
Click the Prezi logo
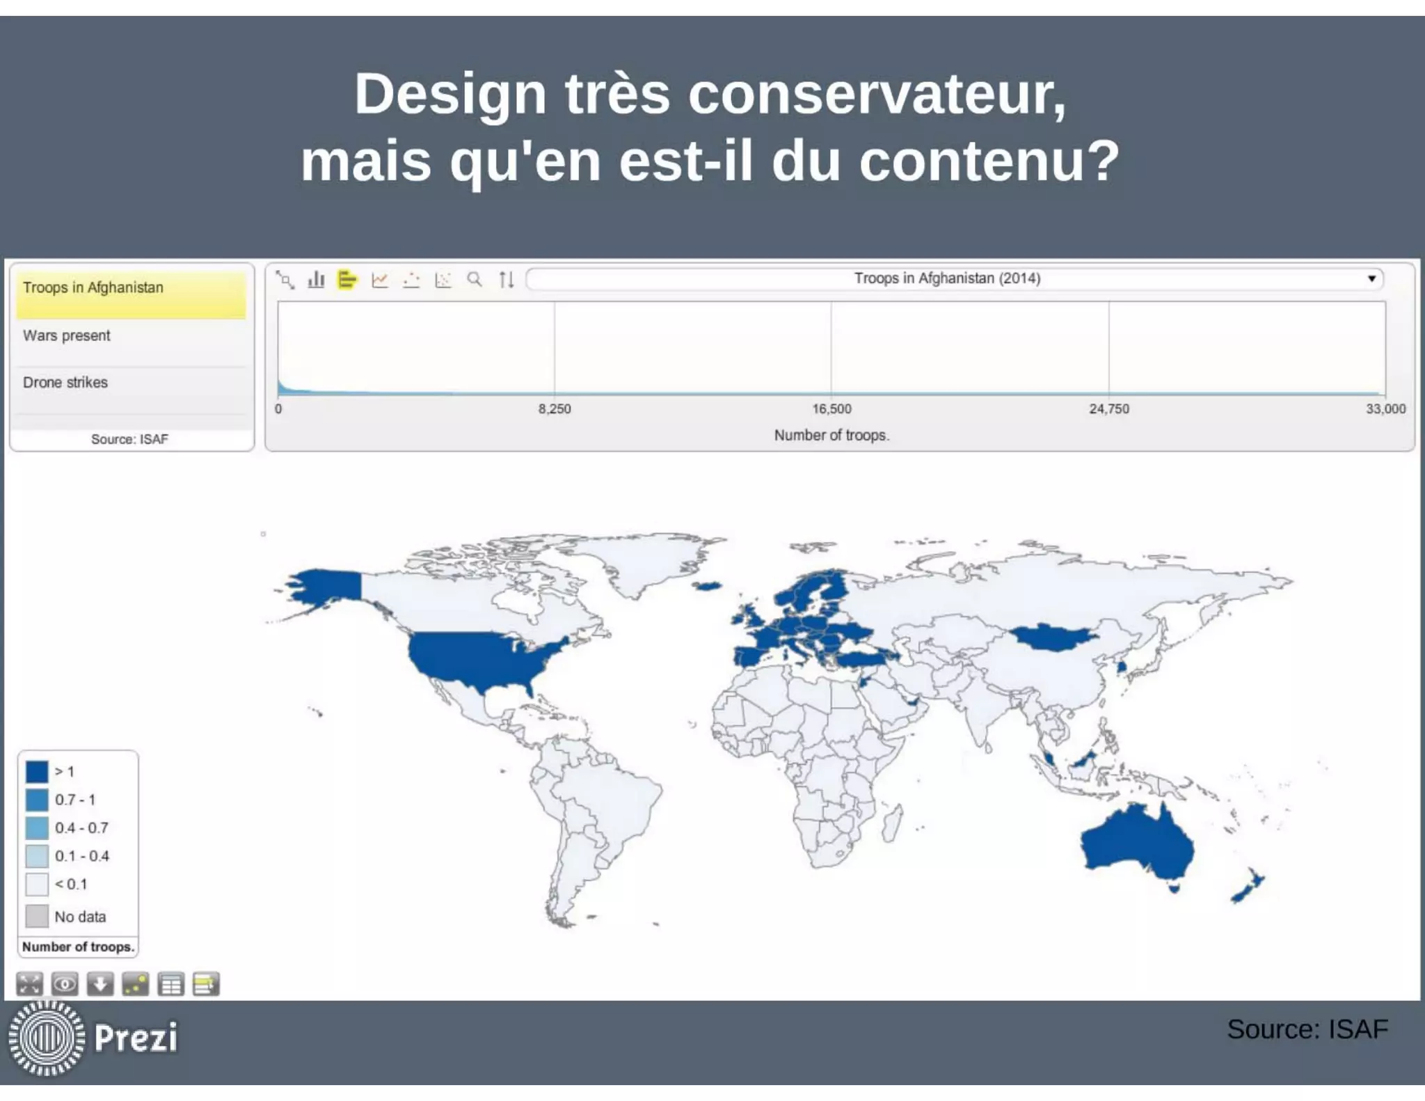click(x=93, y=1038)
